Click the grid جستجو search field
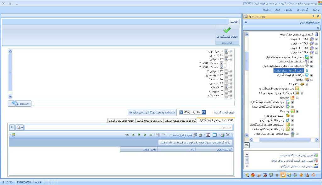322x185 pixels. (x=129, y=128)
